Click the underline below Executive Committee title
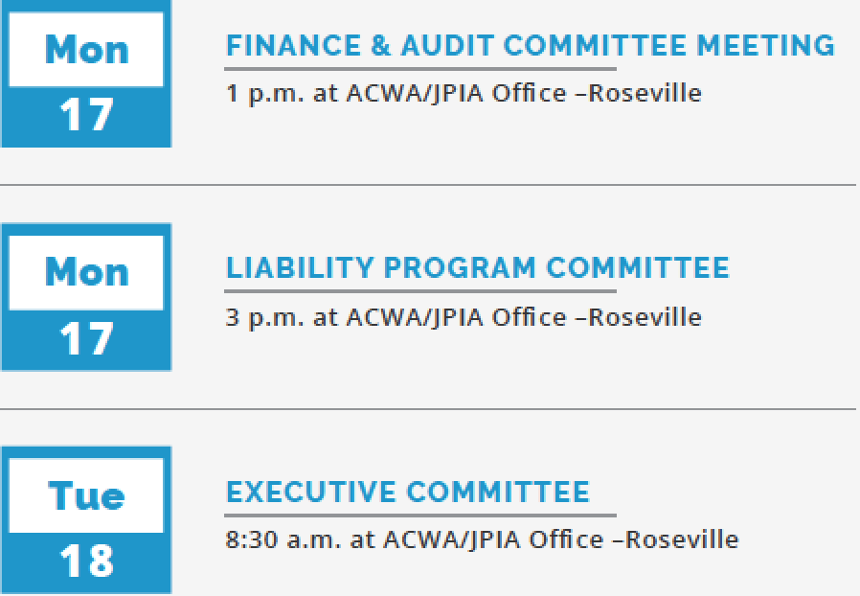The height and width of the screenshot is (596, 860). click(x=420, y=515)
